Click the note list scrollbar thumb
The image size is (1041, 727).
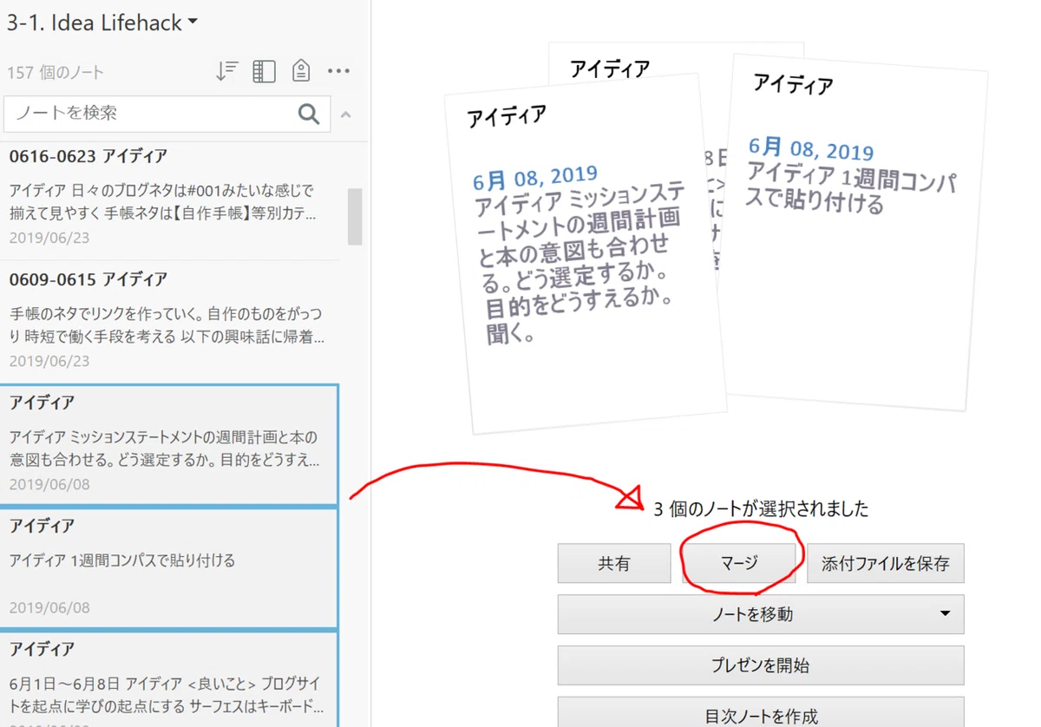pos(355,216)
